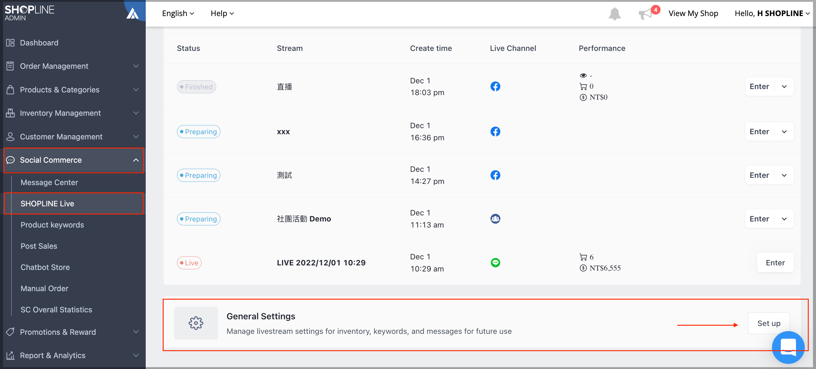The width and height of the screenshot is (816, 369).
Task: Click Enter button for xxx stream
Action: tap(759, 131)
